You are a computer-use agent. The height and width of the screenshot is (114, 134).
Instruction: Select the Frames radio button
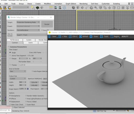[x=10, y=65]
